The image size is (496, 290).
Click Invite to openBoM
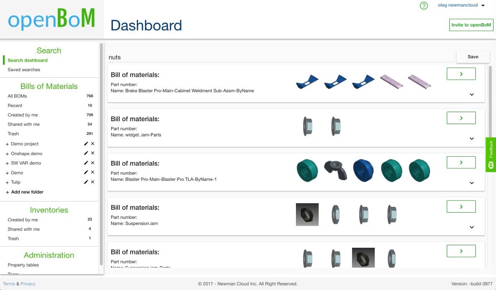click(471, 25)
